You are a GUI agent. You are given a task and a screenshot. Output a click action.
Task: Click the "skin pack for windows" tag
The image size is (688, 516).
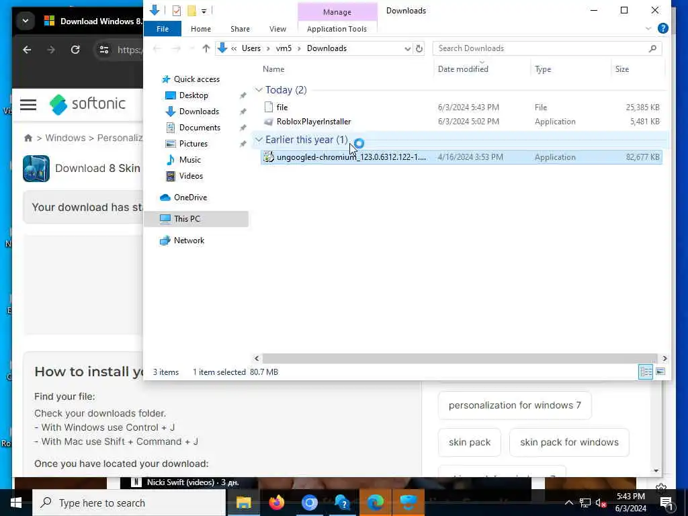(x=569, y=442)
